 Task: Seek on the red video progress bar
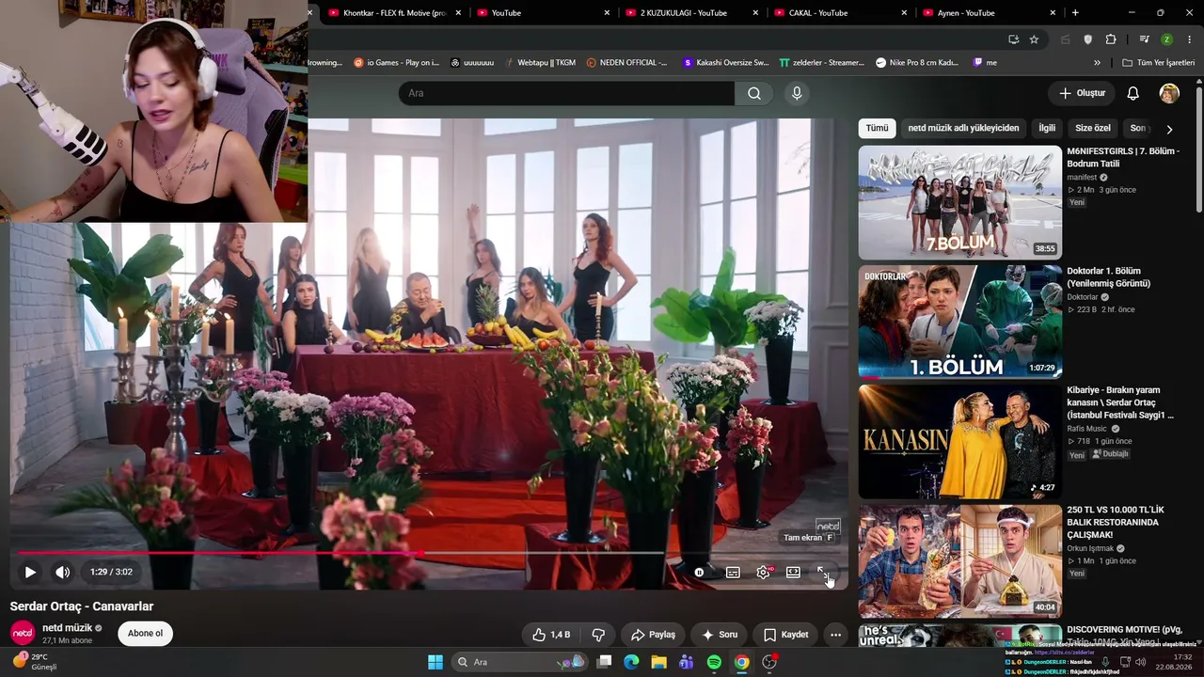[x=428, y=553]
